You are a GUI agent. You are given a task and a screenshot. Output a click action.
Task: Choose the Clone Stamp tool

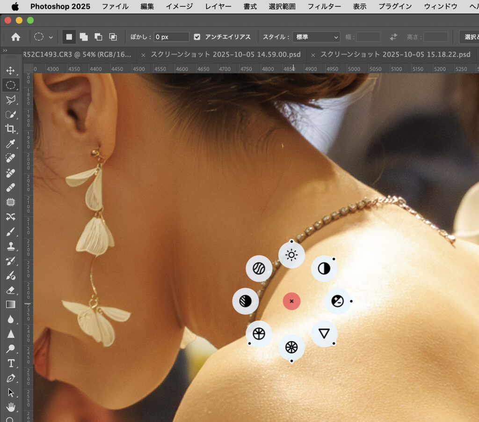[10, 246]
